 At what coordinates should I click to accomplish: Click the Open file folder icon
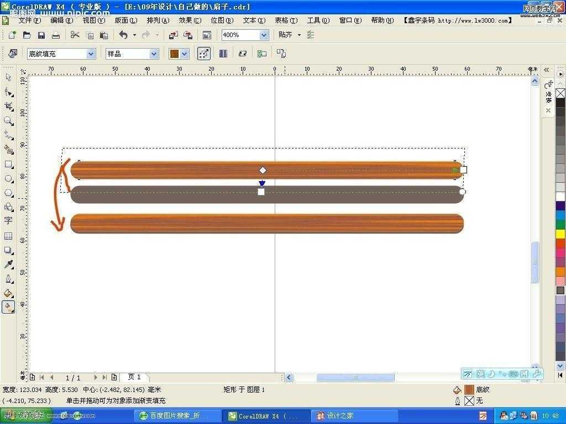click(x=27, y=35)
